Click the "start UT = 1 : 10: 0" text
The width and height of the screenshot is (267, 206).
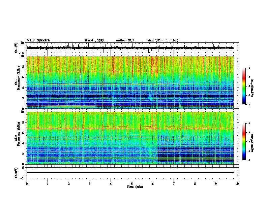click(163, 40)
